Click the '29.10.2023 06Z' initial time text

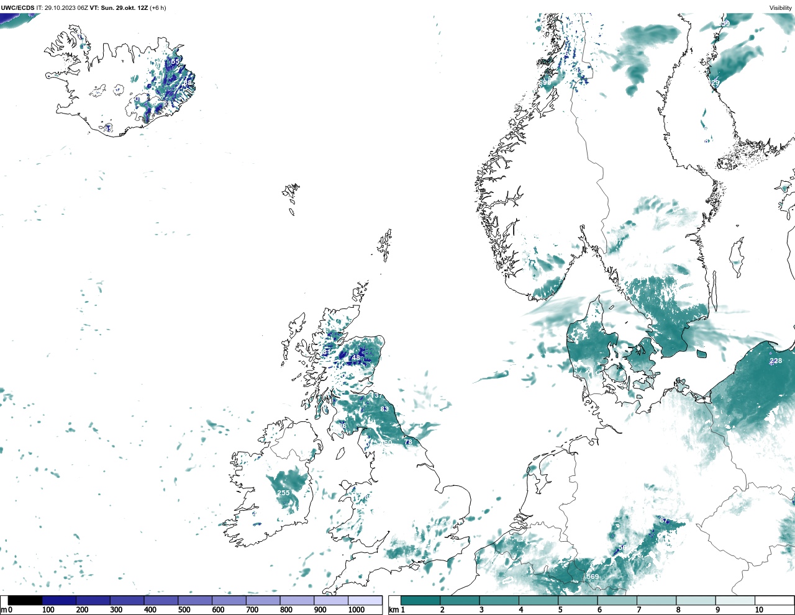pyautogui.click(x=66, y=8)
